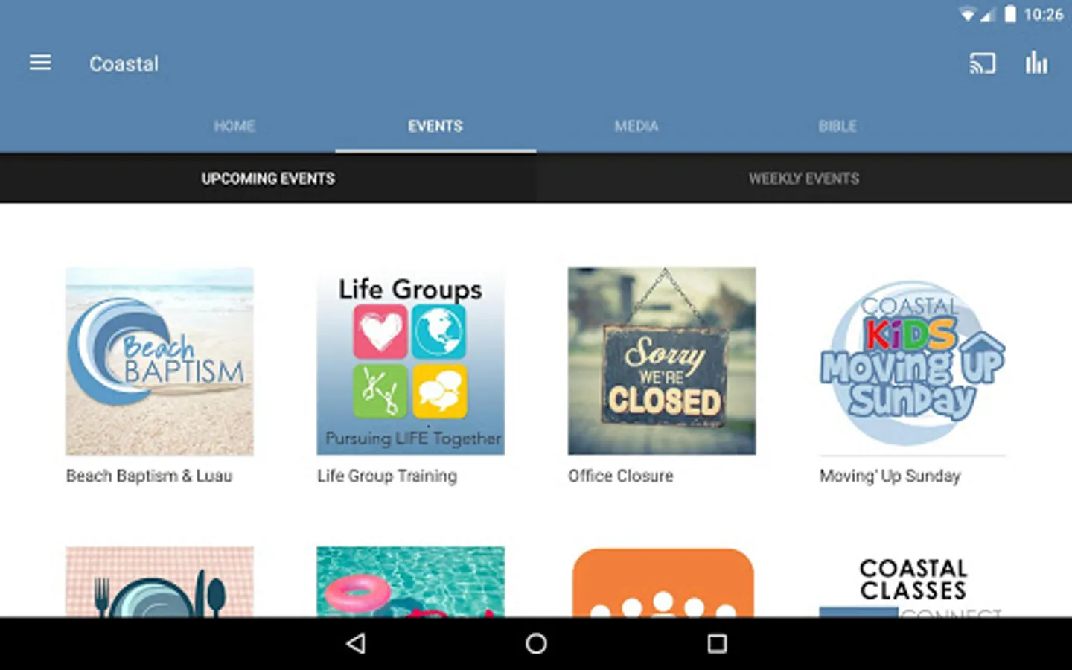The height and width of the screenshot is (670, 1072).
Task: Show the Weekly Events list
Action: coord(804,179)
